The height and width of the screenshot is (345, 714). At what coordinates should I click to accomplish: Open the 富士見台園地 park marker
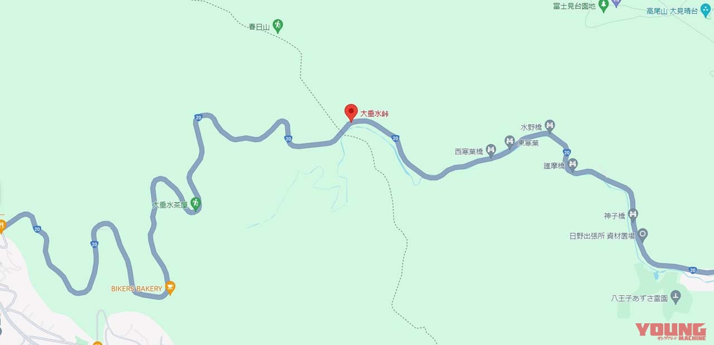click(x=602, y=6)
